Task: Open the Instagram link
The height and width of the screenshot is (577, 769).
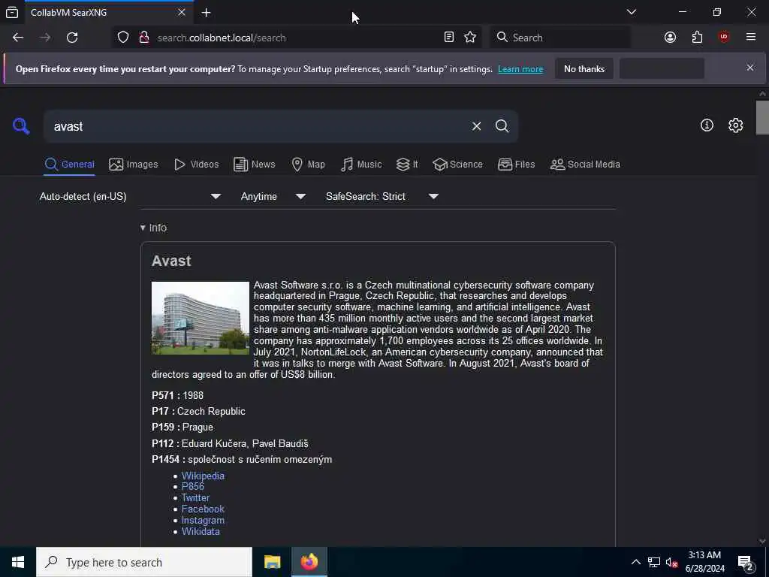Action: 203,520
